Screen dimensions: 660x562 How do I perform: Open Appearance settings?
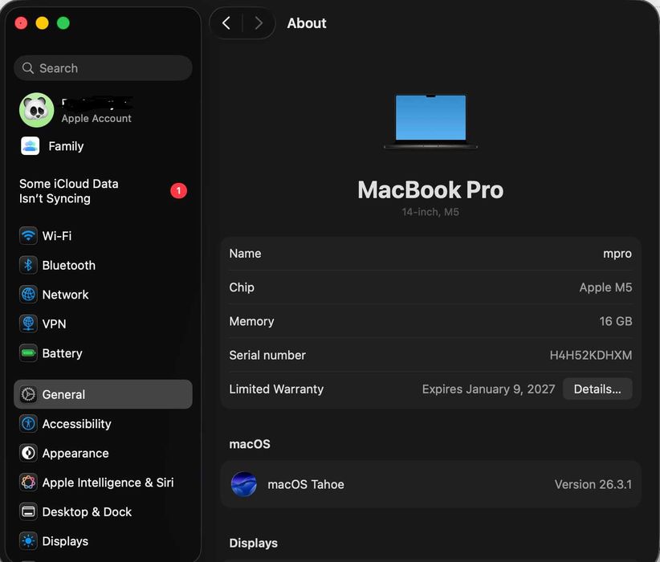click(x=103, y=453)
